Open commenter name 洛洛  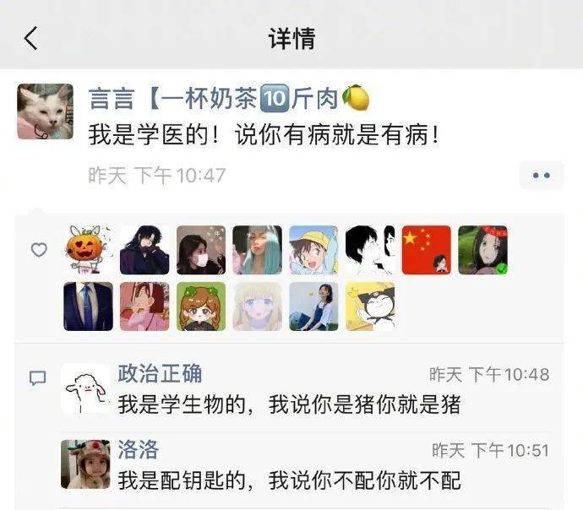(x=139, y=449)
